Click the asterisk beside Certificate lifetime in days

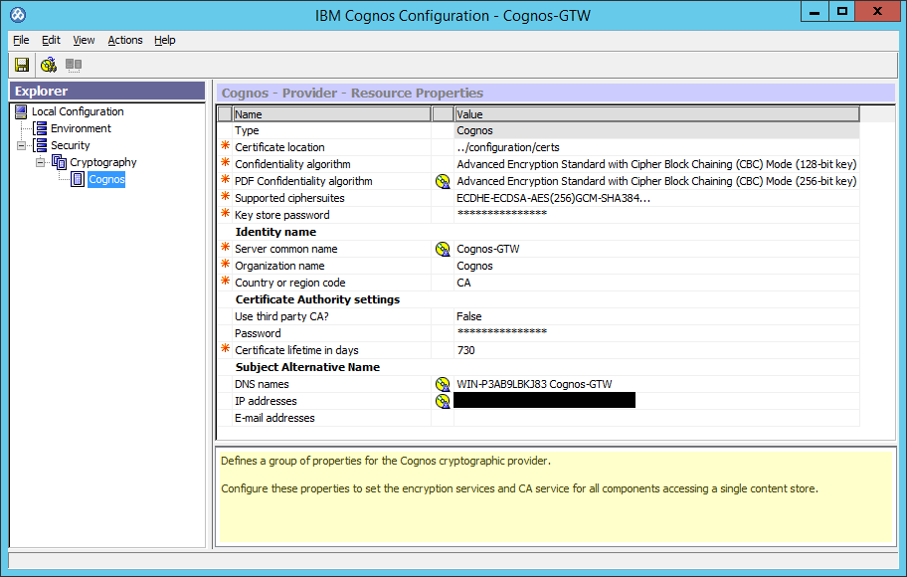tap(225, 348)
